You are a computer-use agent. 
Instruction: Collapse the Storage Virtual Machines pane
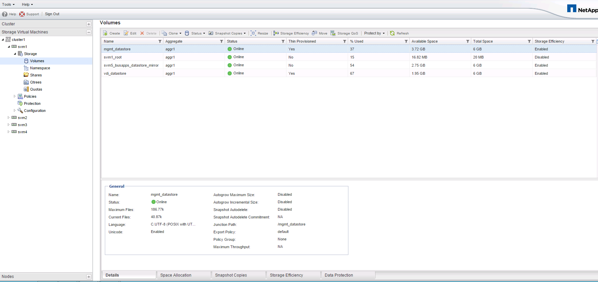(89, 32)
